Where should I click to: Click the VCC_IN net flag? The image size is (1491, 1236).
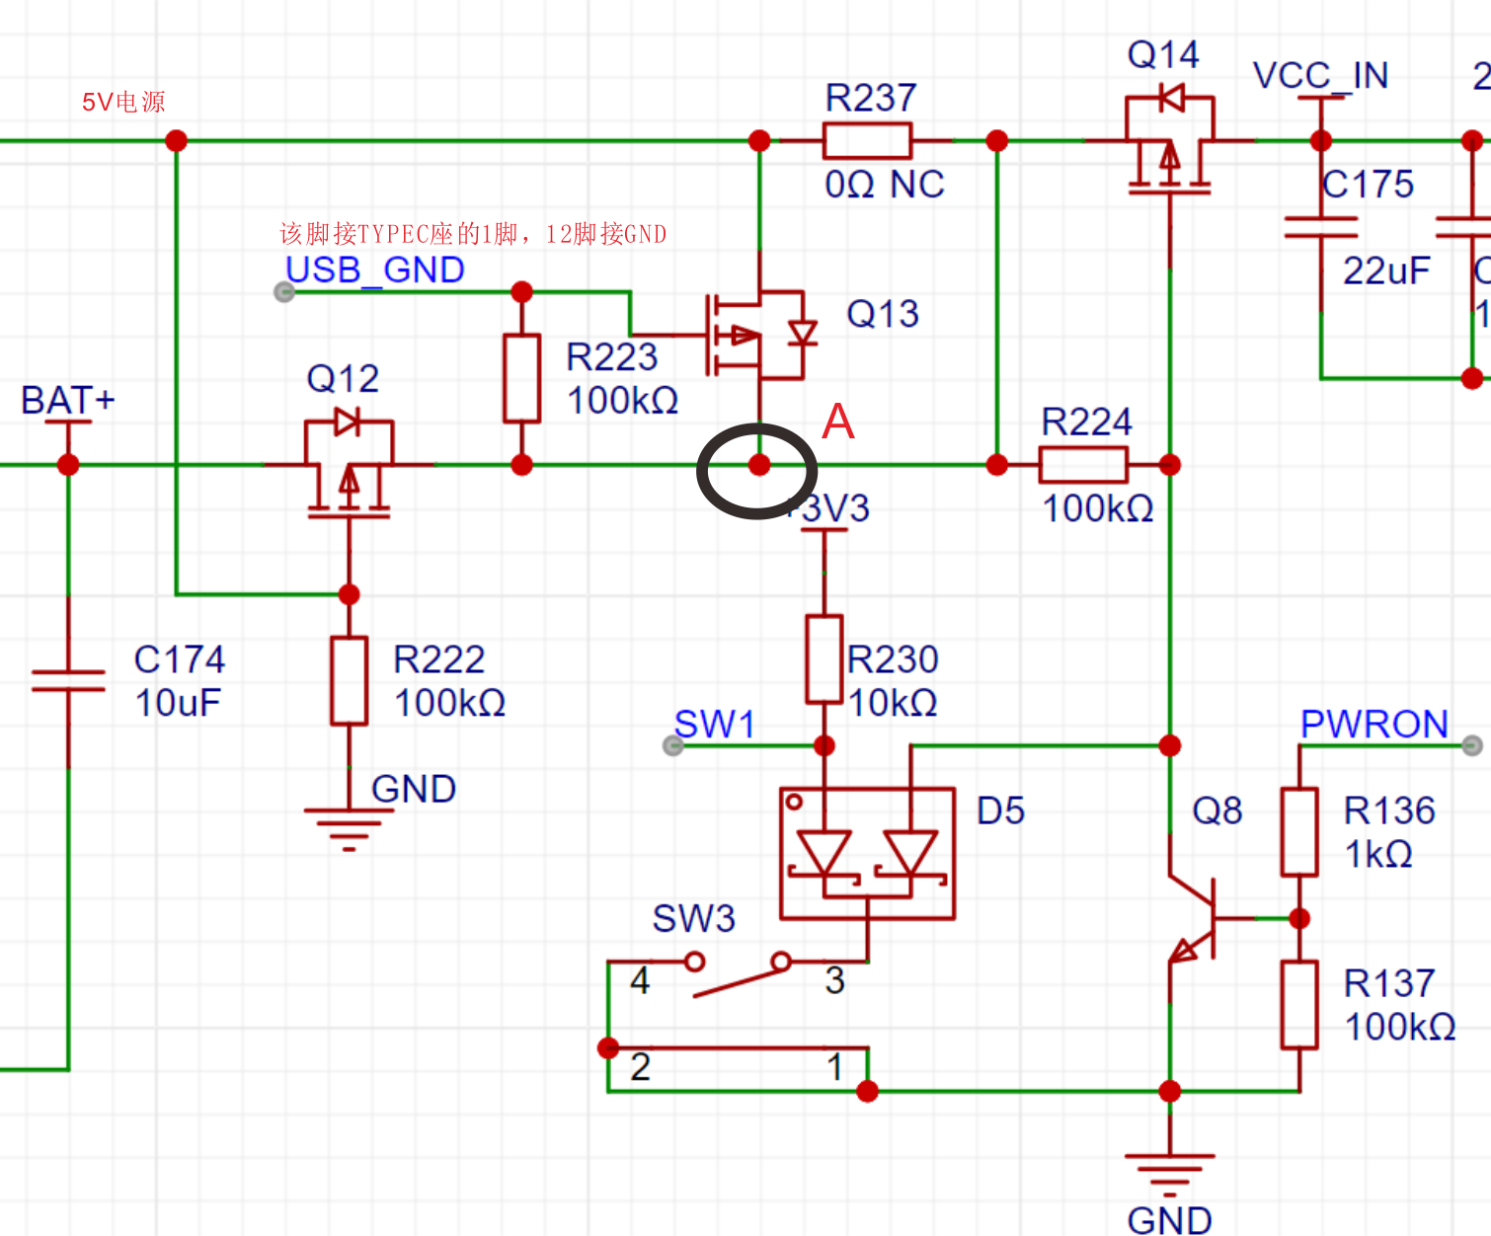tap(1321, 99)
